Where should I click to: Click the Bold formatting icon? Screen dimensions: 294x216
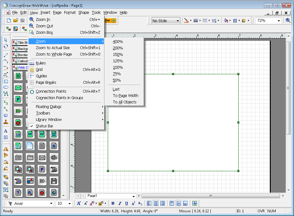coord(113,203)
